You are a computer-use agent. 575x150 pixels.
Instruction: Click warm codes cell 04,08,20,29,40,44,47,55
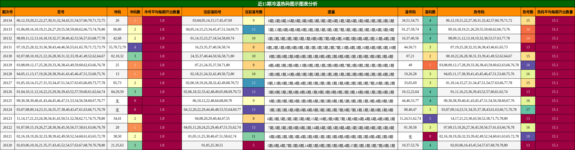tap(212, 119)
